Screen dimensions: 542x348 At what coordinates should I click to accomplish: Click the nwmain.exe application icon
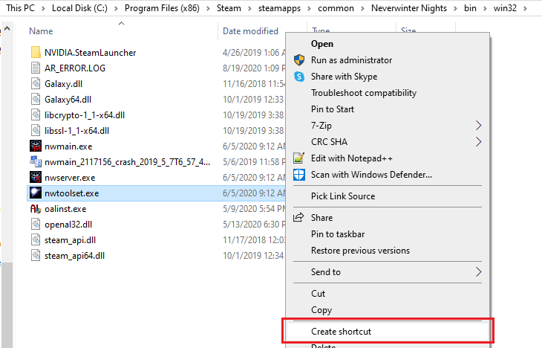pyautogui.click(x=36, y=146)
